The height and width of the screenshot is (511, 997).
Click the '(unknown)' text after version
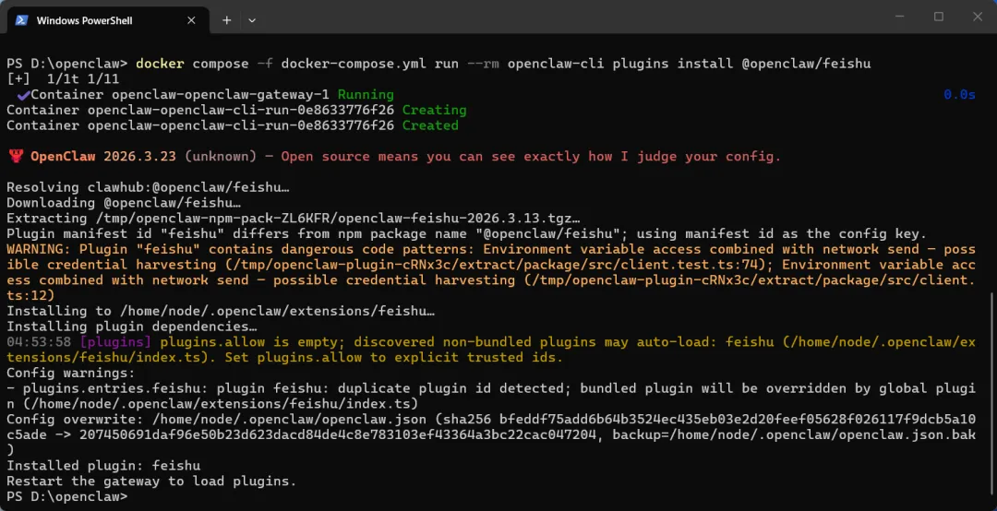tap(221, 157)
